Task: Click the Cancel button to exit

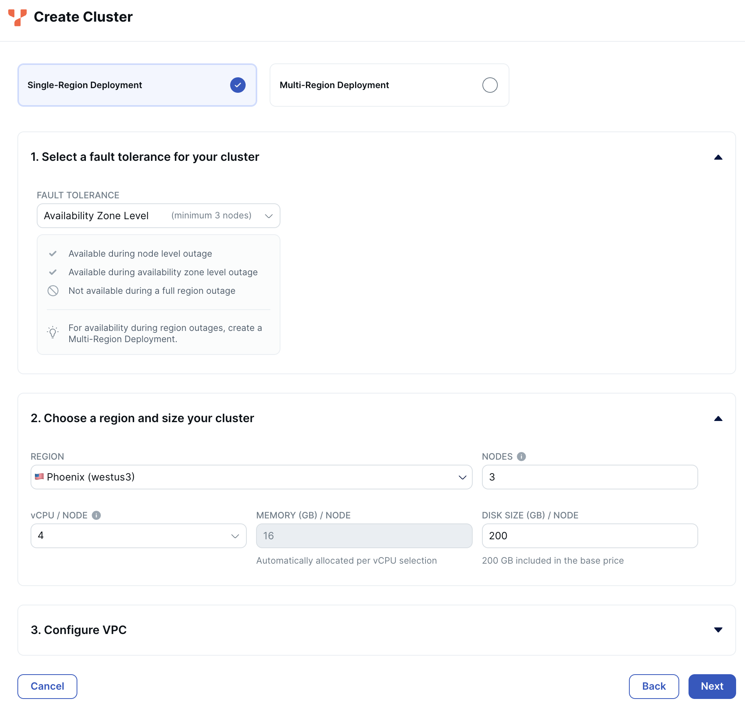Action: pyautogui.click(x=47, y=687)
